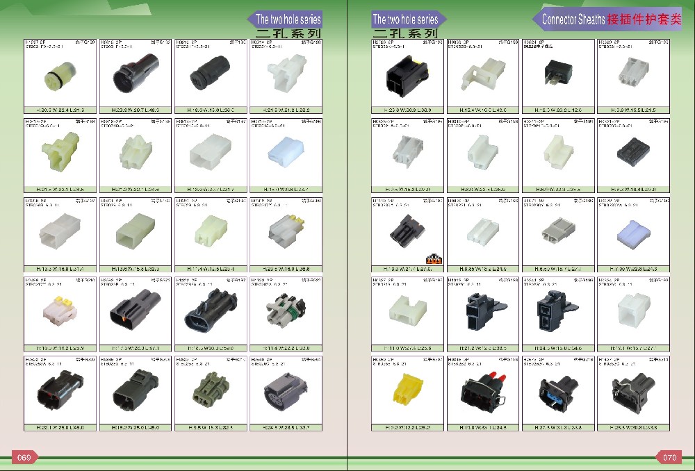Select the black housing with yellow latch
Viewport: 695px width, 471px height.
(407, 76)
